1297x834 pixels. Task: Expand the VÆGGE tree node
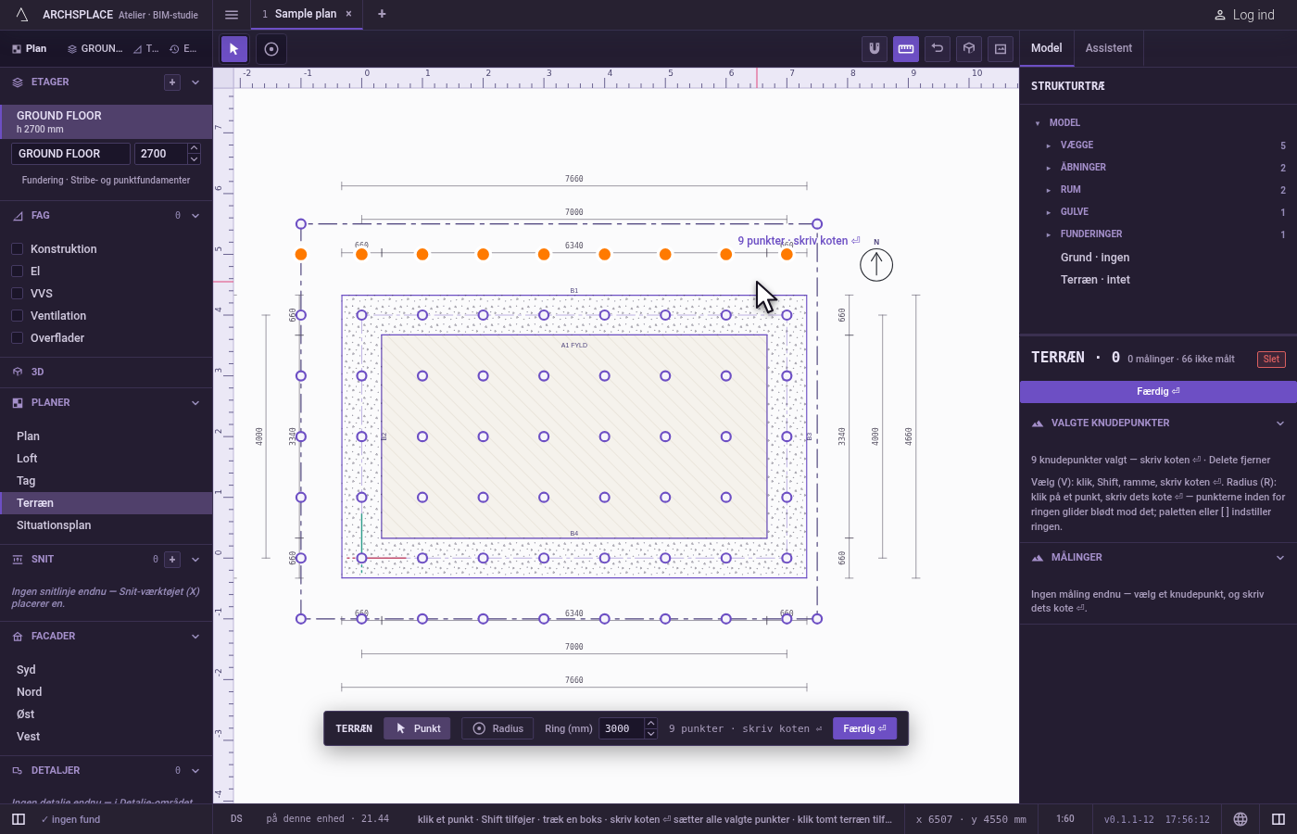click(1048, 145)
